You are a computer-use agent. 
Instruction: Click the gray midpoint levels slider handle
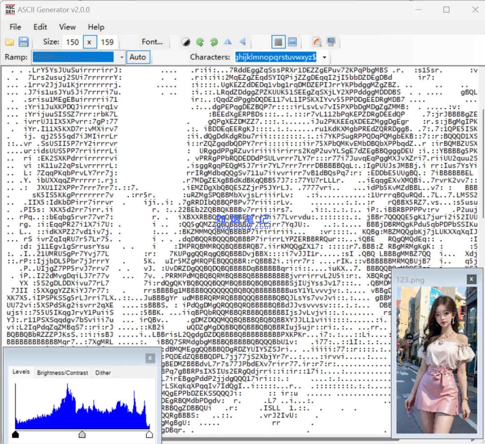(82, 434)
